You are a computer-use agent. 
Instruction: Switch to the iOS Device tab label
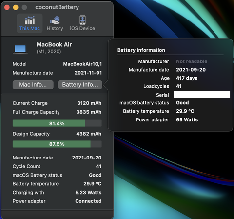(82, 28)
